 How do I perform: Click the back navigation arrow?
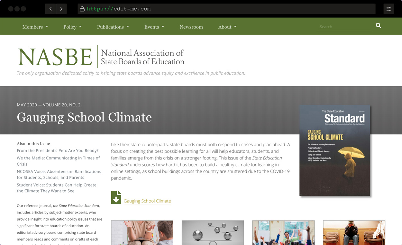pyautogui.click(x=50, y=9)
